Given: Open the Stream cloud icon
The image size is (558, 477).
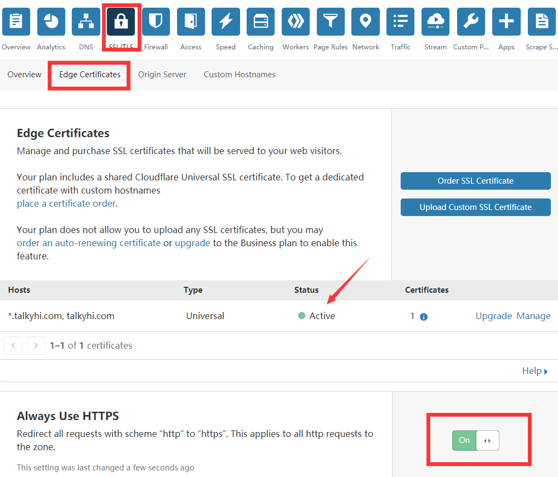Looking at the screenshot, I should pyautogui.click(x=436, y=21).
